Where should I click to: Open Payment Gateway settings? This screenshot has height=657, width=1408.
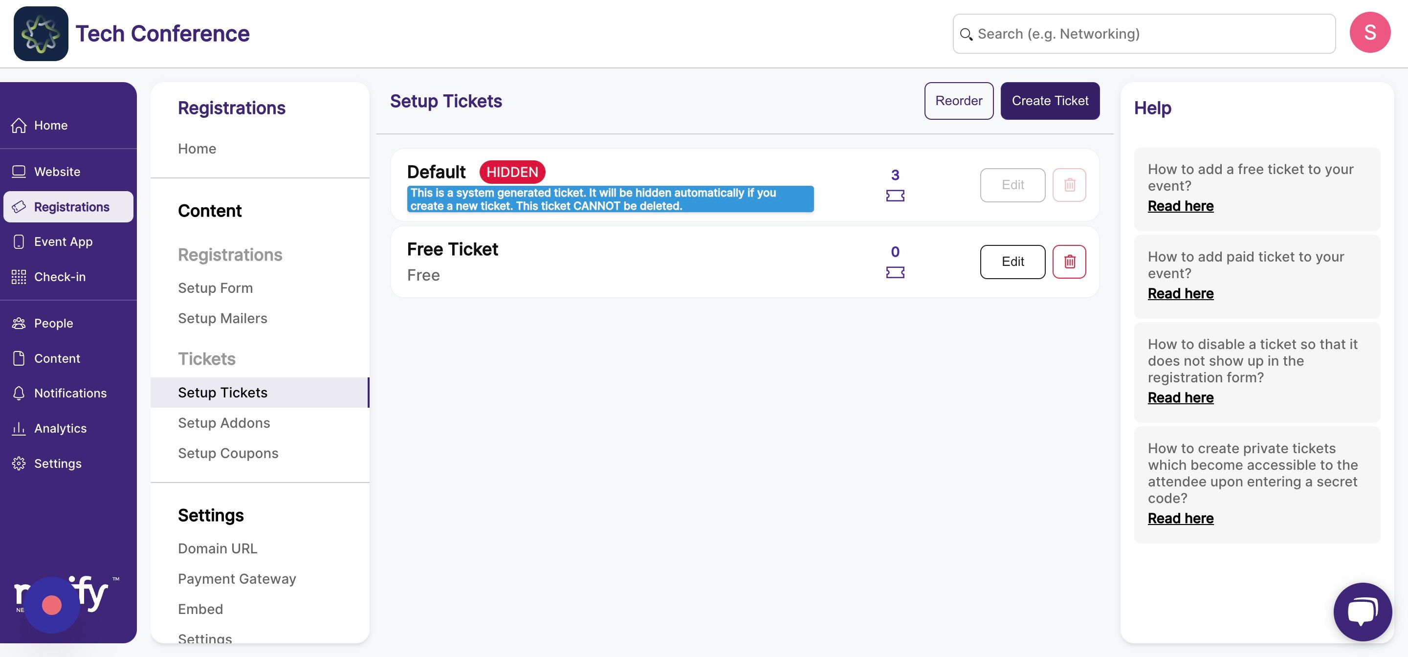click(237, 579)
